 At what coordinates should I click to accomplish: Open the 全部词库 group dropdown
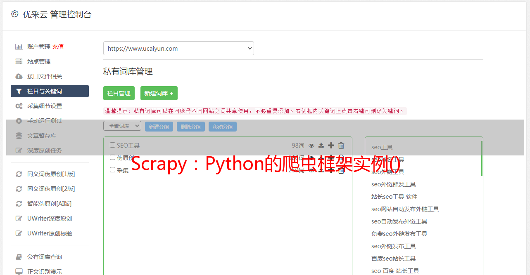(122, 126)
